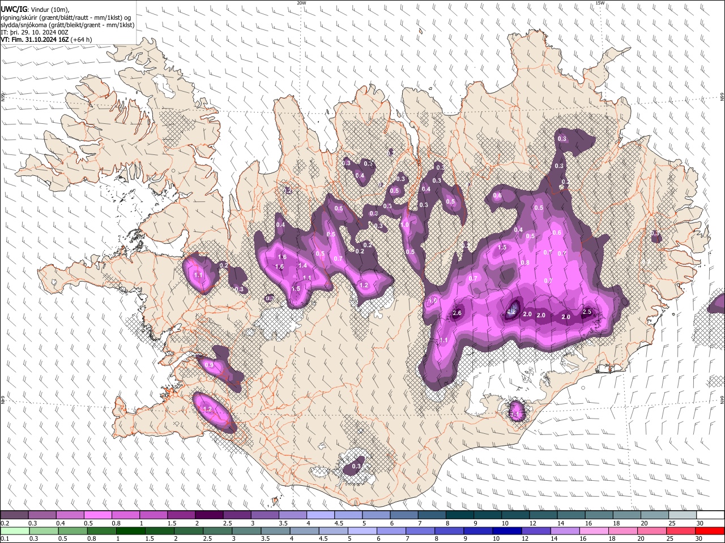
Task: Click the '(+64 h)' forecast offset text
Action: [82, 40]
